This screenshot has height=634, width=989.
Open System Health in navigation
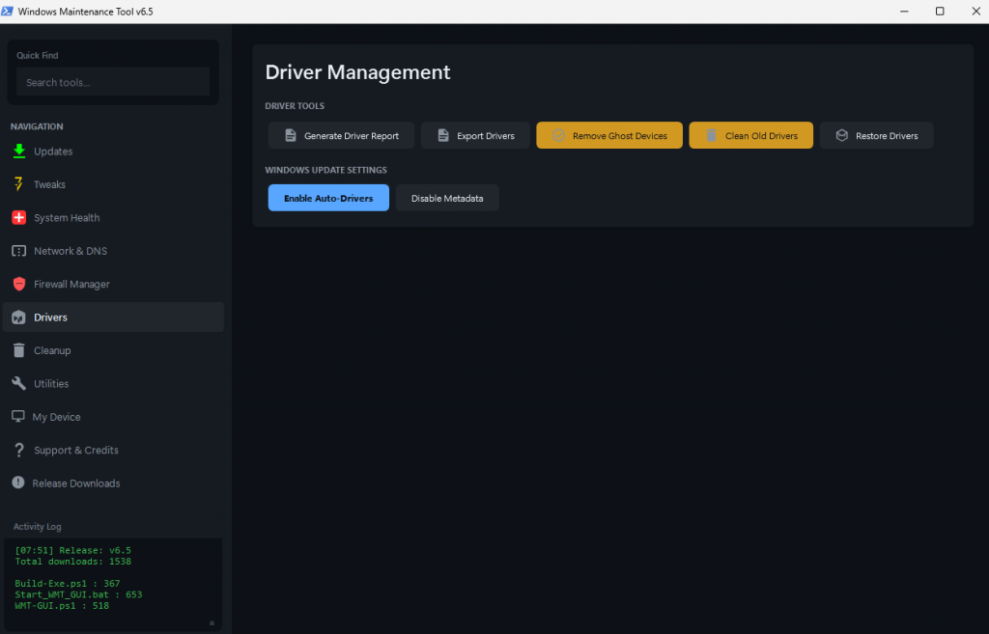(x=114, y=217)
